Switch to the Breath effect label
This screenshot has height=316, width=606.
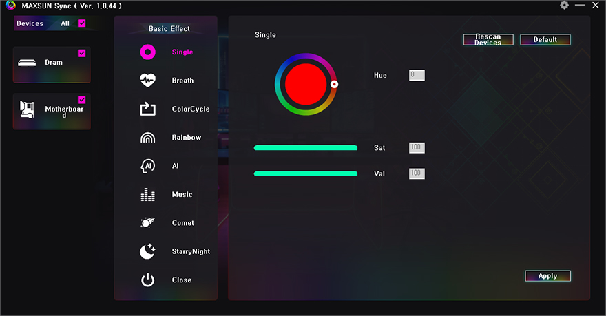(x=182, y=81)
